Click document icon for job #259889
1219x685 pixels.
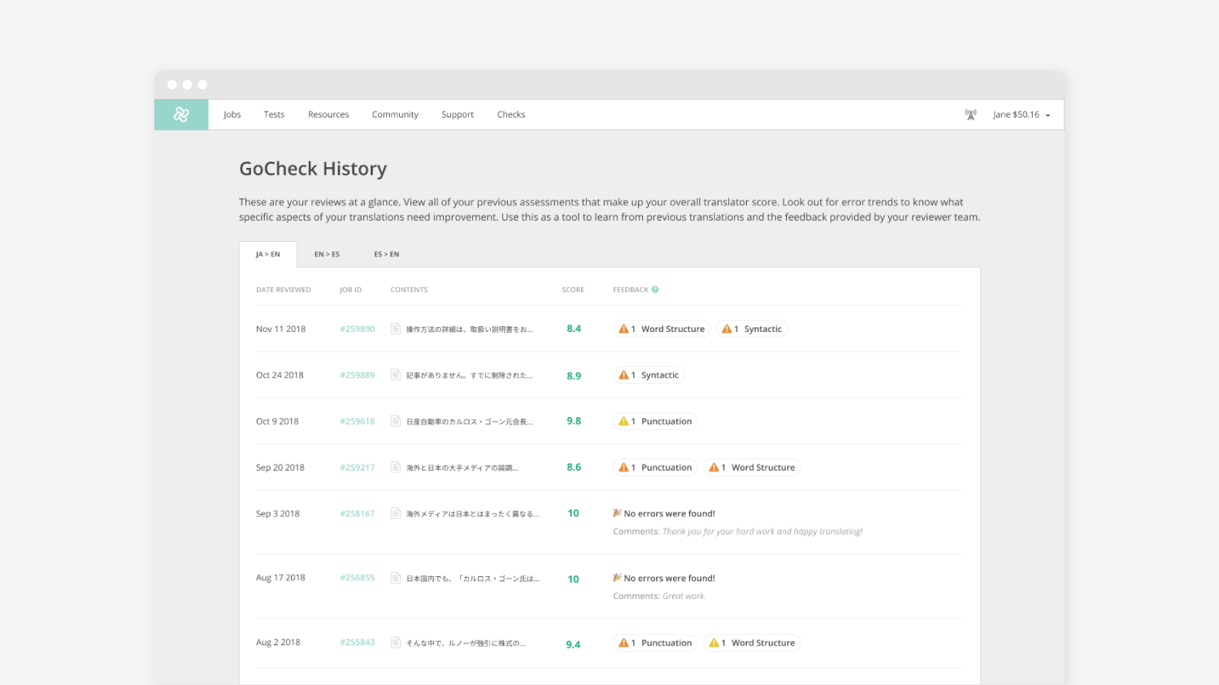click(x=396, y=375)
